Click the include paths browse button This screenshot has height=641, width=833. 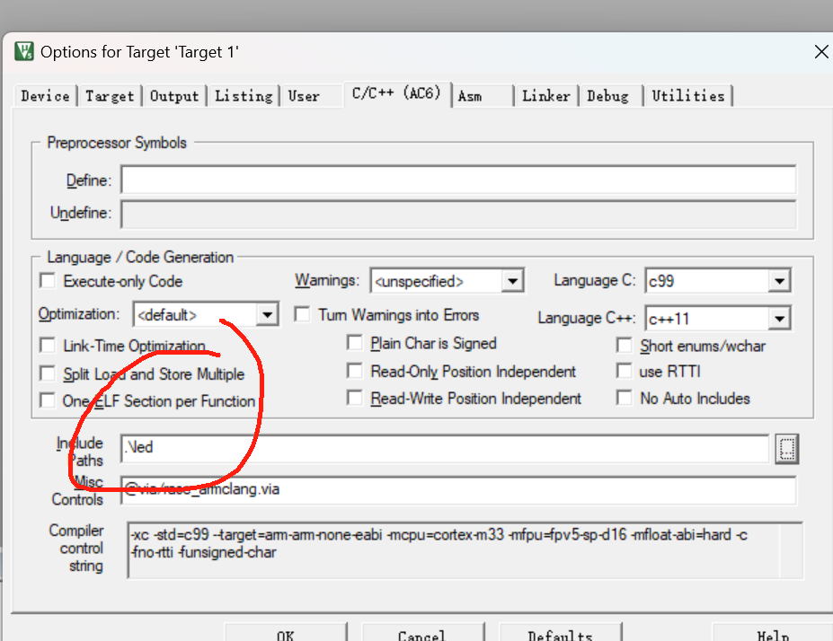(787, 449)
